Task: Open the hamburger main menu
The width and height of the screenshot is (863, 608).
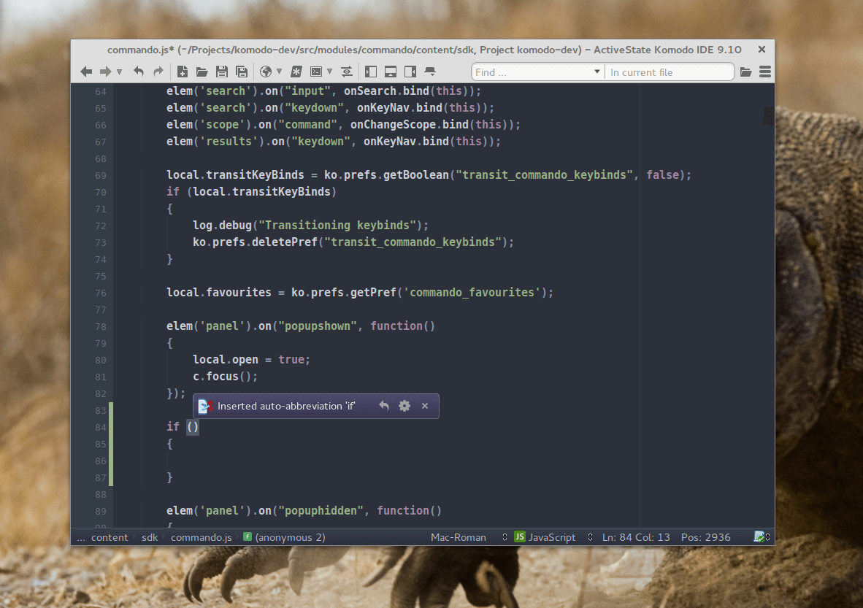Action: pyautogui.click(x=765, y=72)
